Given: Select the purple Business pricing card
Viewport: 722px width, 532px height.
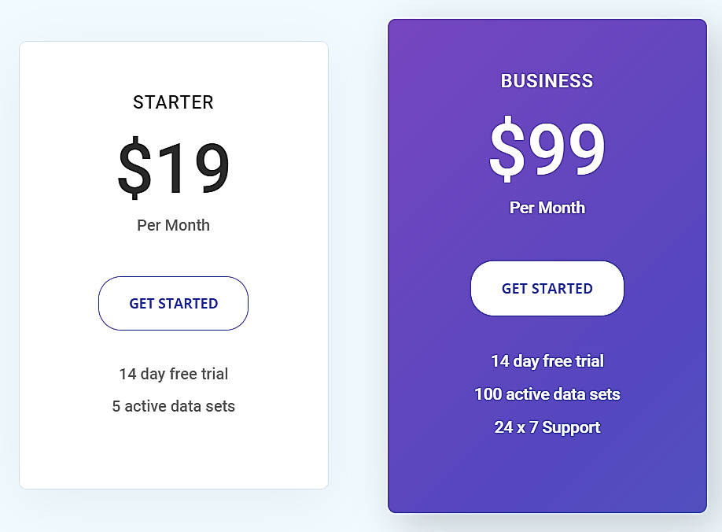Looking at the screenshot, I should [x=547, y=472].
